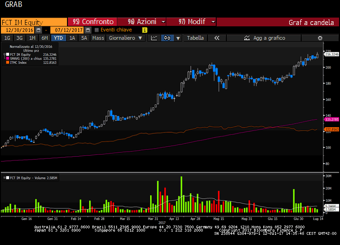This screenshot has height=245, width=340.
Task: Expand the chart type dropdown arrow
Action: coord(178,38)
